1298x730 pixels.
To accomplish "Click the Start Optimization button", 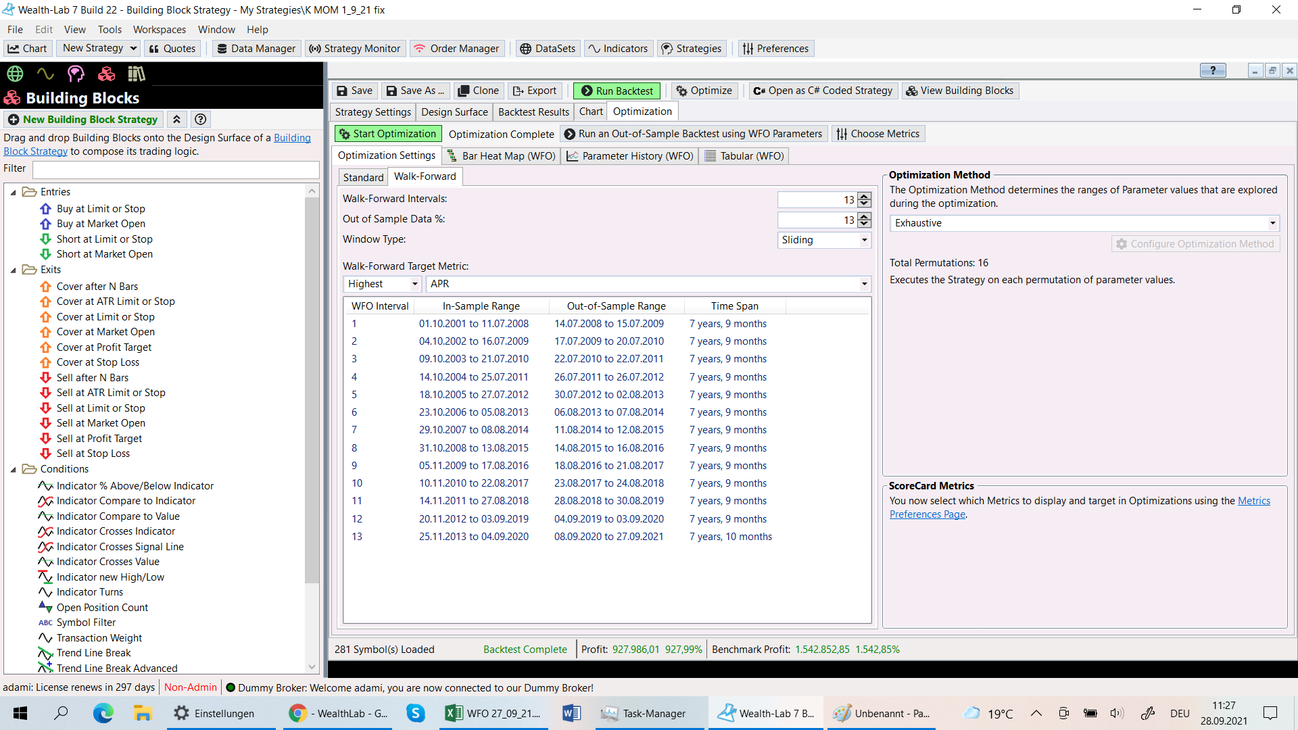I will point(388,134).
